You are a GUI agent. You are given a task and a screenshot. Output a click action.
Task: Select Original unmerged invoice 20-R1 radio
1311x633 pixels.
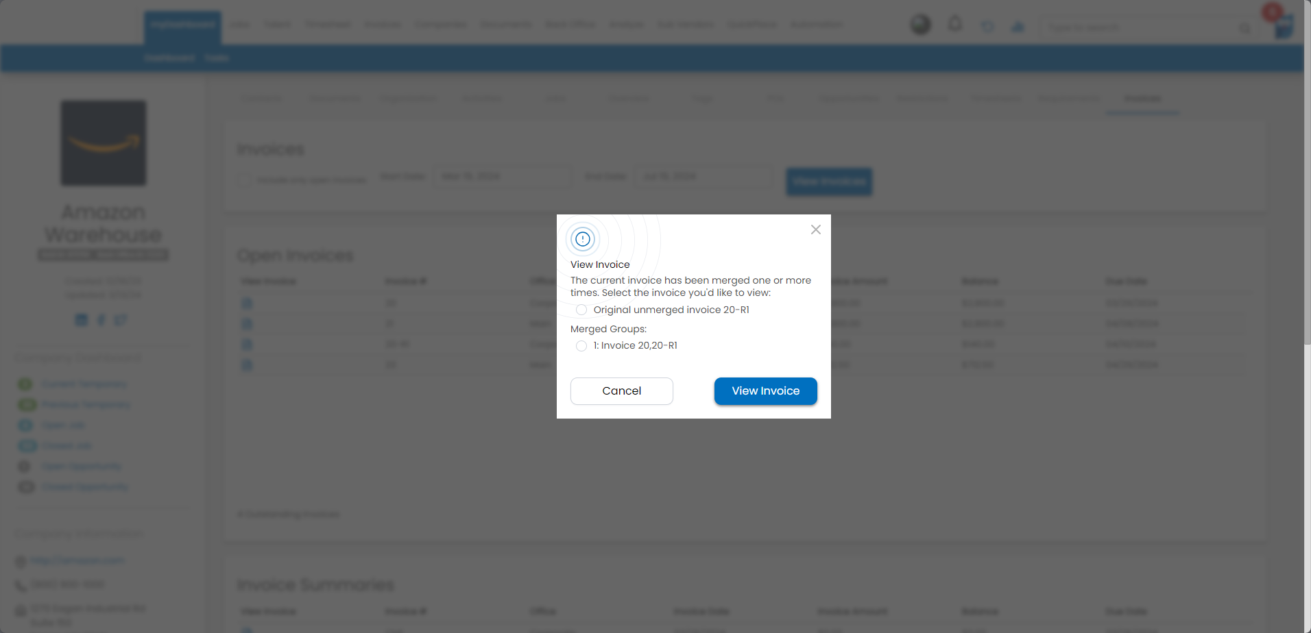pyautogui.click(x=581, y=310)
